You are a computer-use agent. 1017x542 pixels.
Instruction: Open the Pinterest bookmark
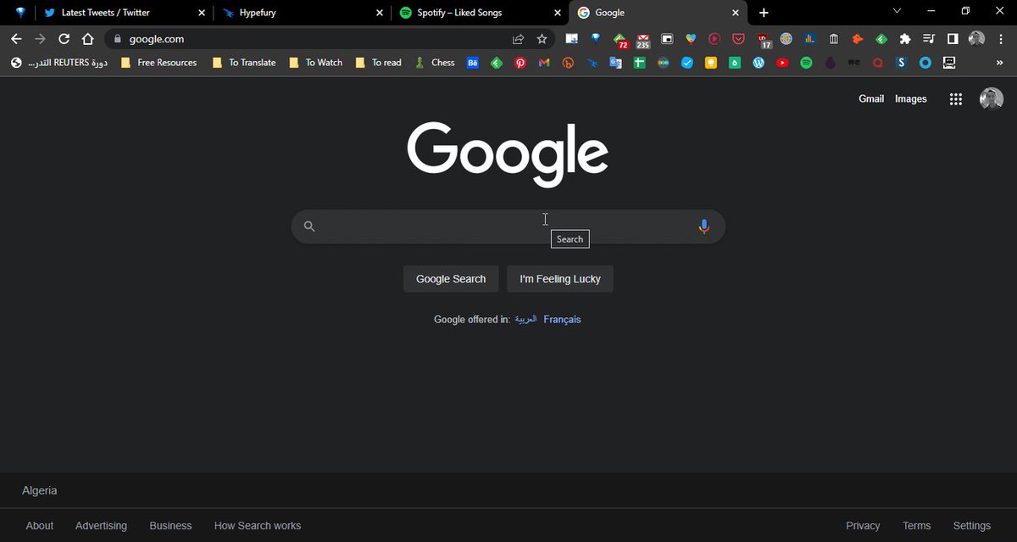point(520,63)
